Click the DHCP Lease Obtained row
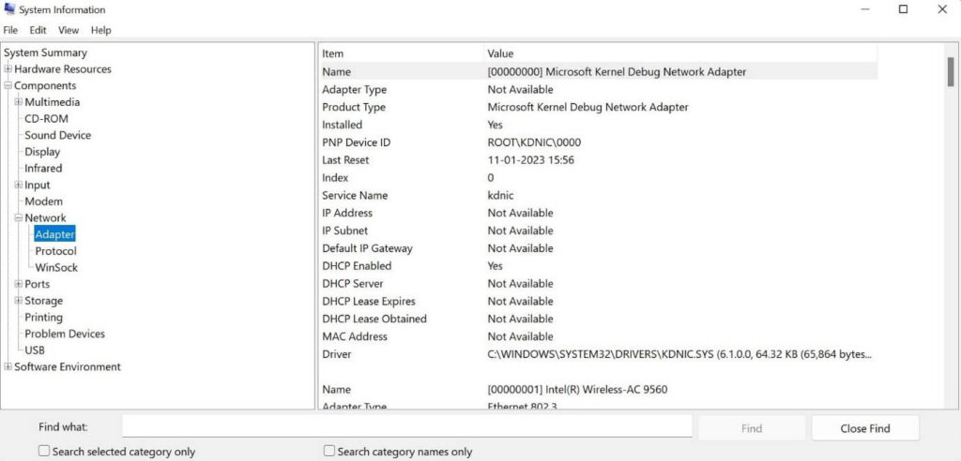 tap(599, 319)
